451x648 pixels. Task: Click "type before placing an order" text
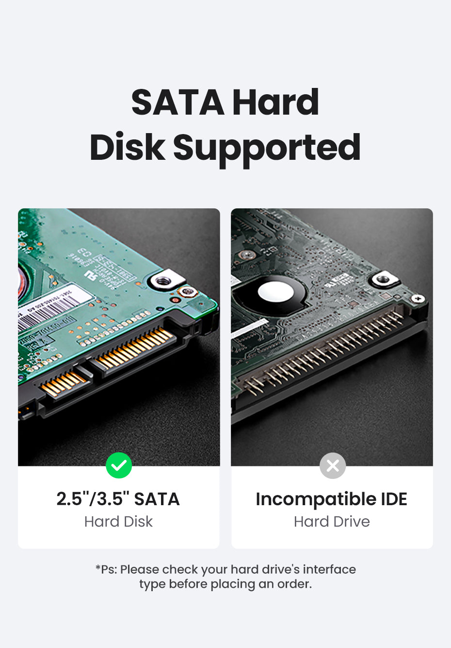tap(225, 584)
